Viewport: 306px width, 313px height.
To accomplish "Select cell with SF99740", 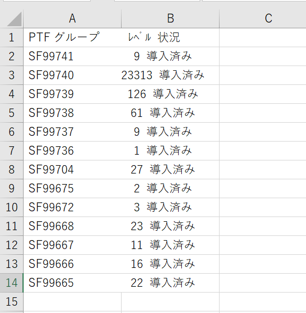I will [x=72, y=75].
